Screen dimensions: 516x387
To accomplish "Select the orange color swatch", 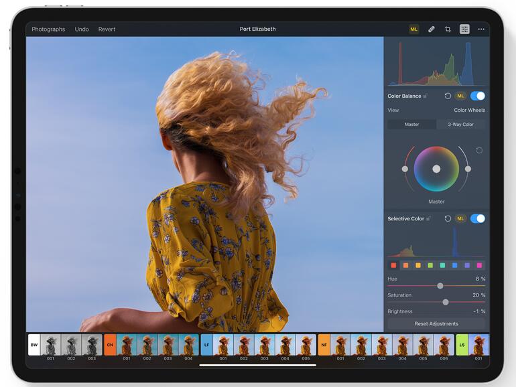I will click(x=405, y=265).
